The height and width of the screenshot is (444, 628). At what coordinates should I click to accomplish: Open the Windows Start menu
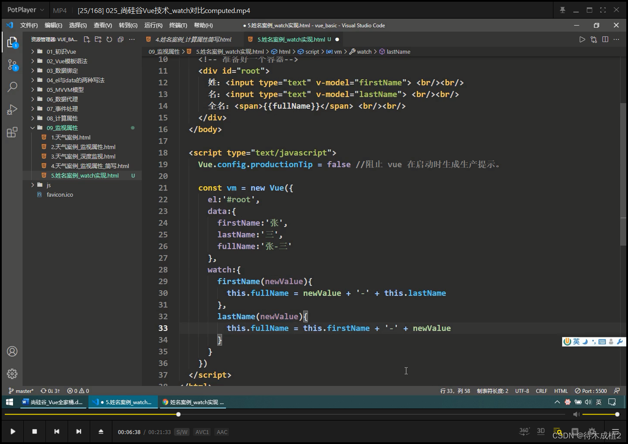[x=10, y=402]
